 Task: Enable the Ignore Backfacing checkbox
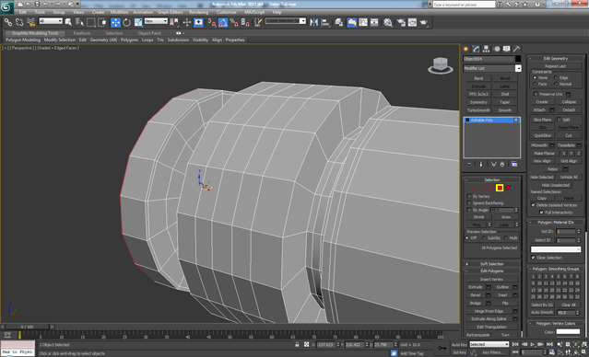[x=469, y=202]
